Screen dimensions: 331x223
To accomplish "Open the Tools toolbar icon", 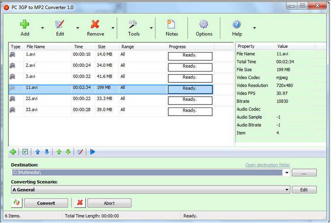I will coord(133,24).
